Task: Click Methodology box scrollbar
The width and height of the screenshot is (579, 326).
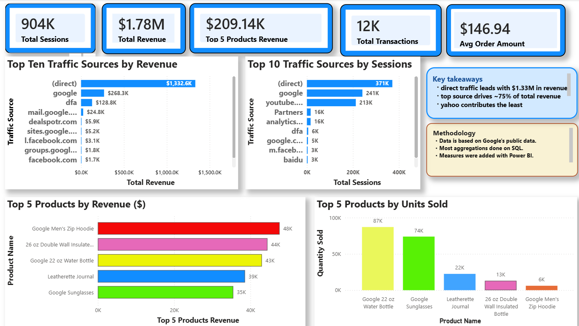Action: pyautogui.click(x=571, y=145)
